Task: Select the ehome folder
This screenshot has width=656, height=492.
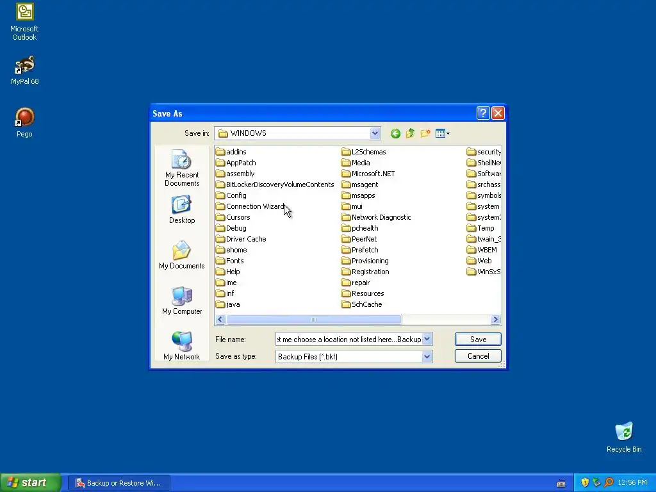Action: click(231, 250)
